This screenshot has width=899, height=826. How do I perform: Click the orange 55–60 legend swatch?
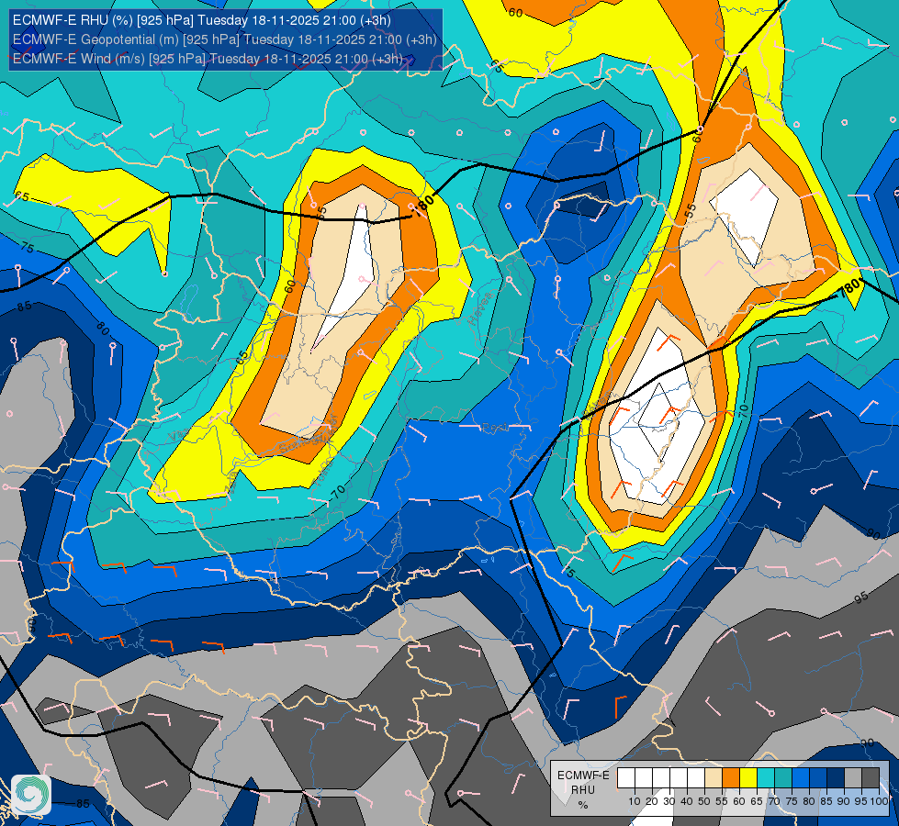tap(731, 777)
